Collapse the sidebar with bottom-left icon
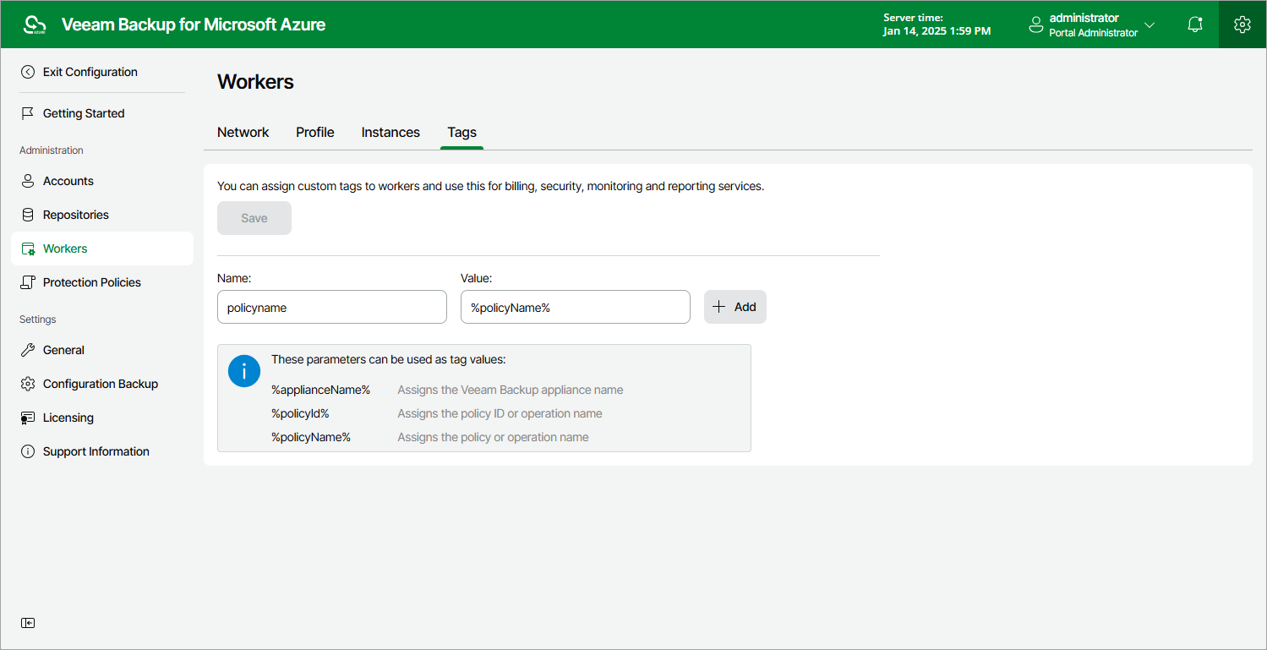This screenshot has width=1267, height=650. tap(28, 623)
